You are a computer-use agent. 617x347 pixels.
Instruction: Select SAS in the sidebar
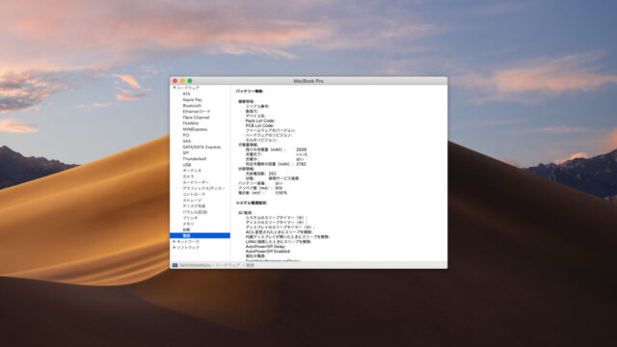tap(186, 142)
